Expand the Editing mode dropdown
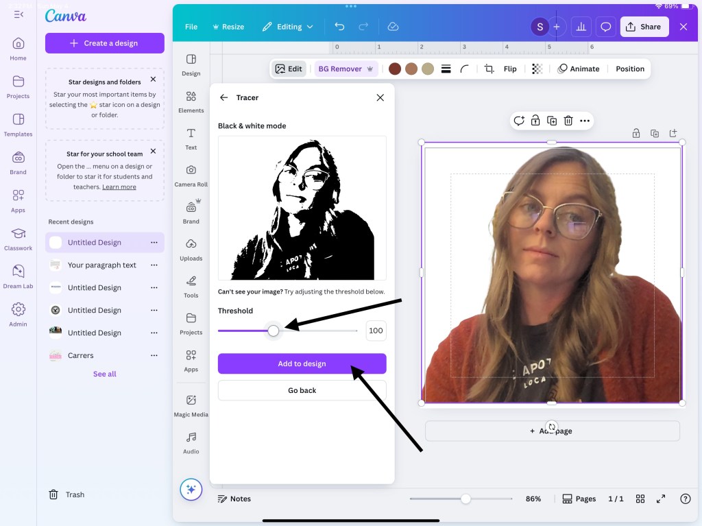 (x=289, y=27)
